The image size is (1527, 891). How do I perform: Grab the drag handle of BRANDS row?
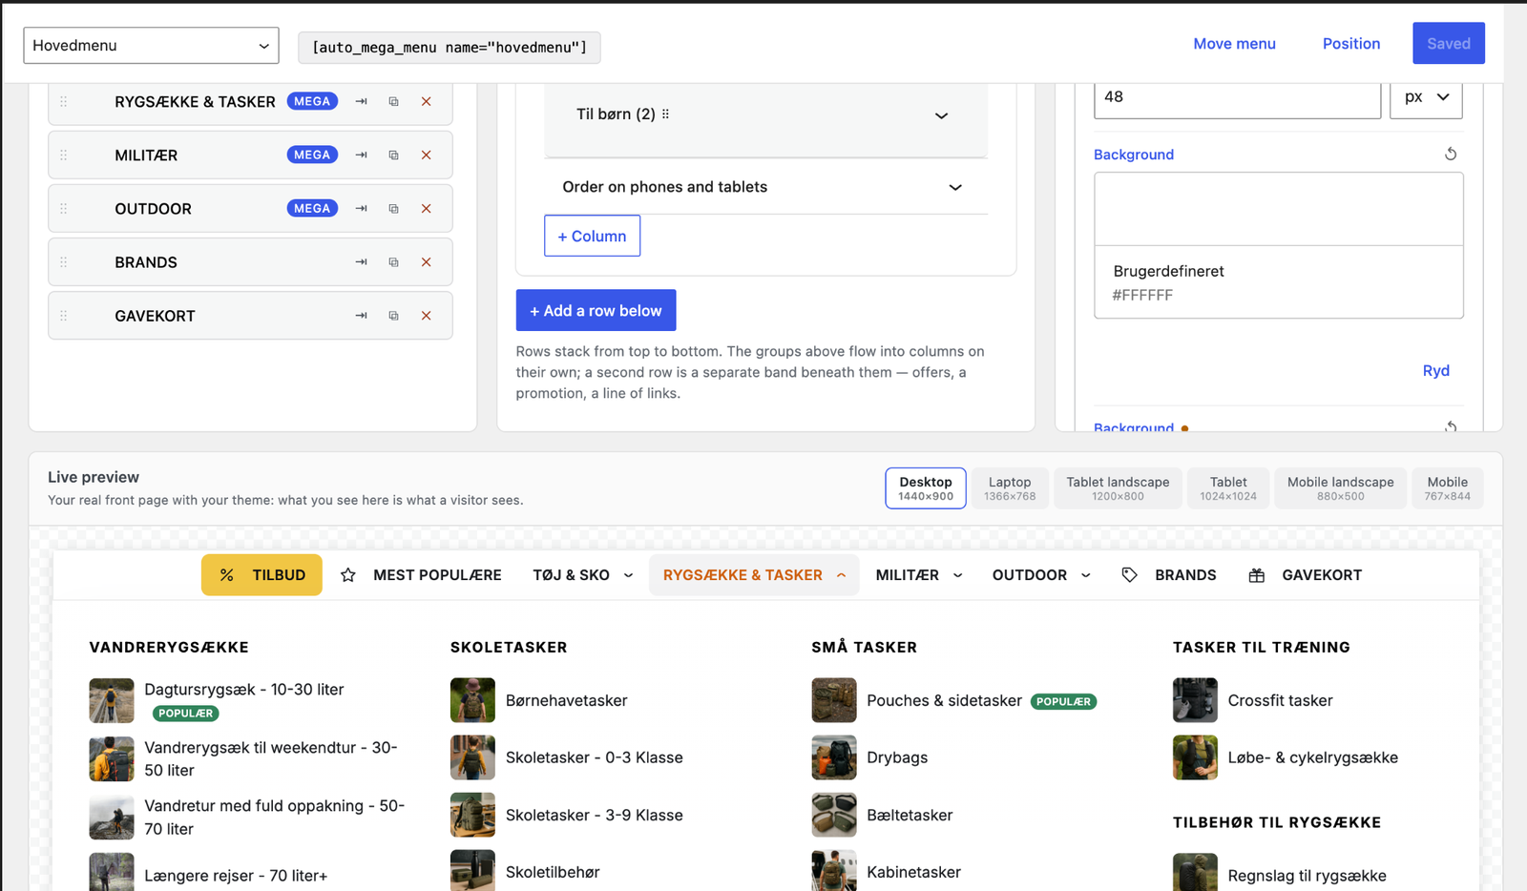point(64,261)
